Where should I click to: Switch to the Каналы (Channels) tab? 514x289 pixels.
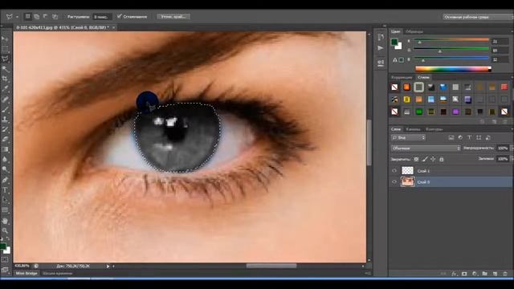tap(413, 129)
